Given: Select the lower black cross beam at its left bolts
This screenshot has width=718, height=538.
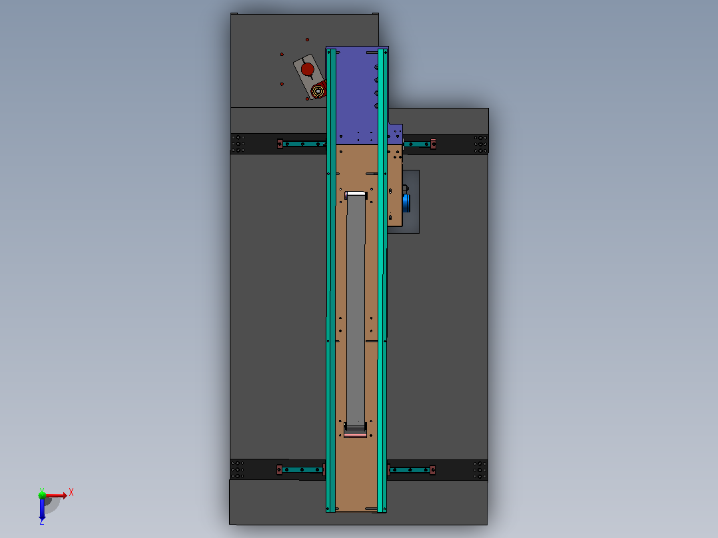Looking at the screenshot, I should [238, 469].
